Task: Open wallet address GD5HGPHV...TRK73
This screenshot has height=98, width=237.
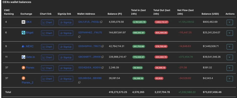Action: tap(90, 46)
